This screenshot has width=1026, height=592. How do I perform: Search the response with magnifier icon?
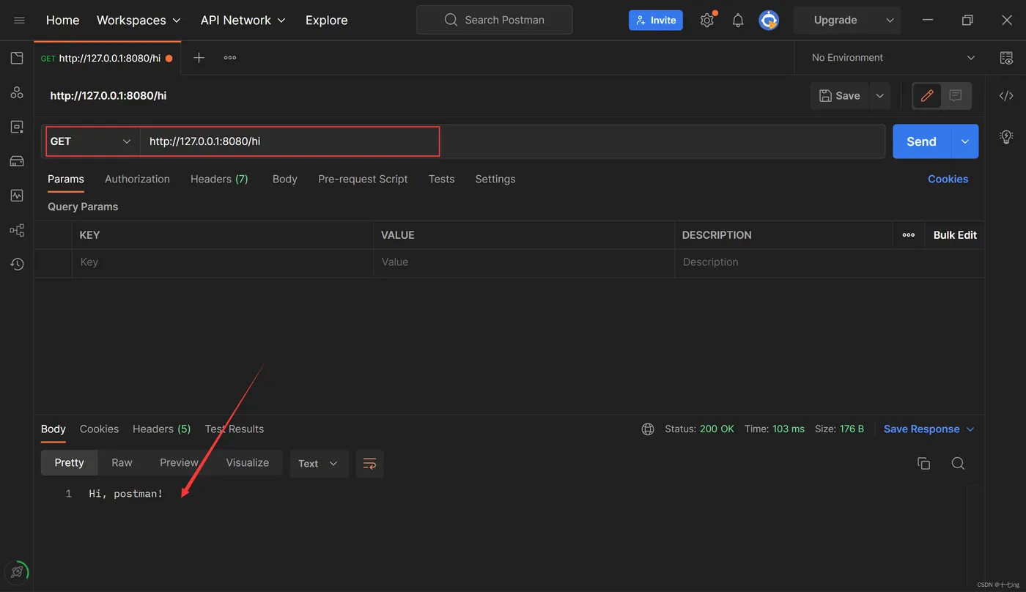coord(958,463)
